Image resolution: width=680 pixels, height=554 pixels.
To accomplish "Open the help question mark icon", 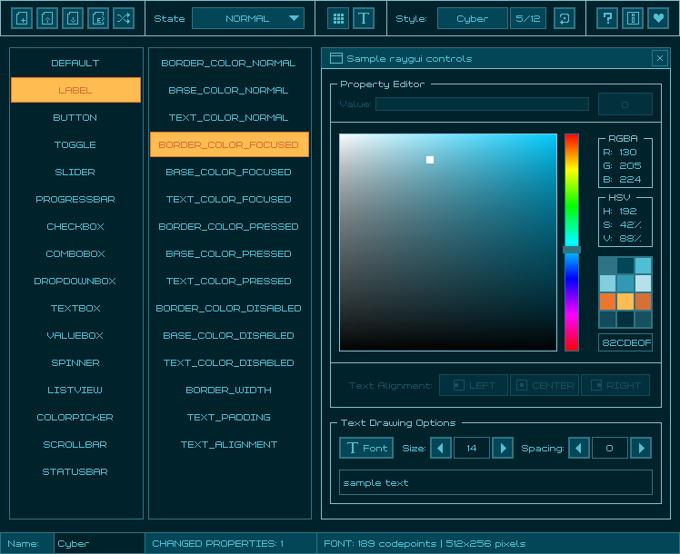I will [608, 18].
